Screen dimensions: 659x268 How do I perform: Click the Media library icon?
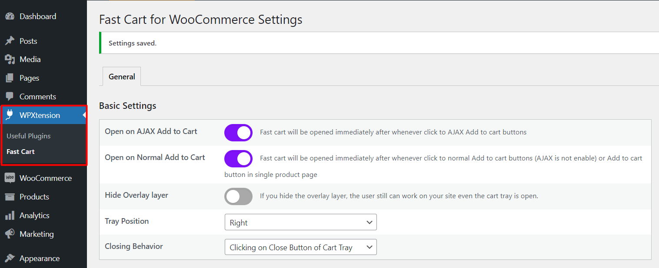coord(10,59)
